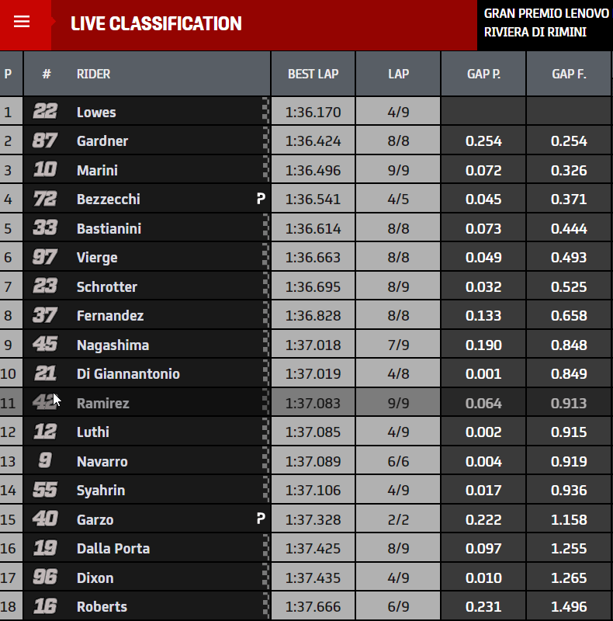Select rider Di Giannantonio row
Screen dimensions: 613x621
coord(128,374)
